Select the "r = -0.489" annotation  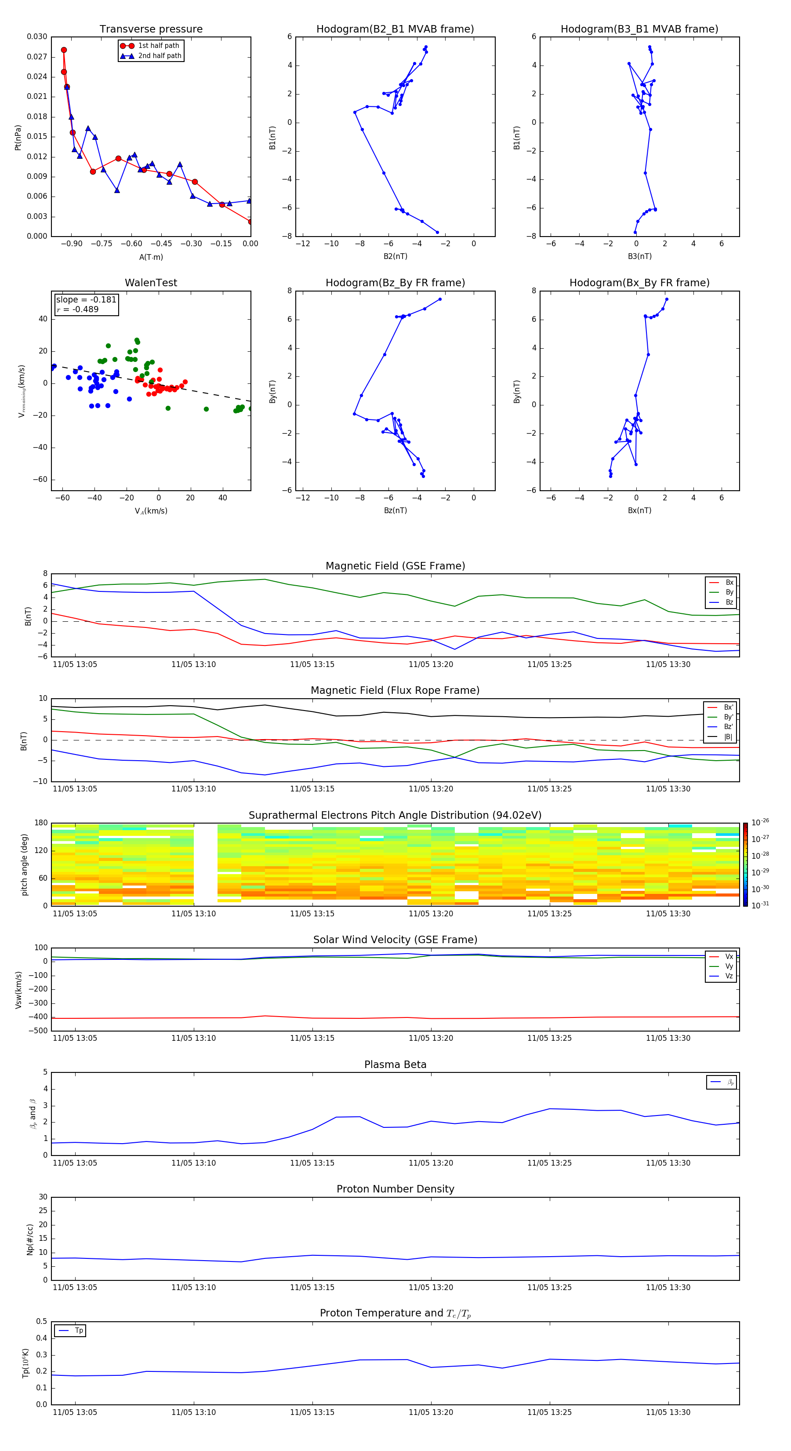tap(78, 309)
